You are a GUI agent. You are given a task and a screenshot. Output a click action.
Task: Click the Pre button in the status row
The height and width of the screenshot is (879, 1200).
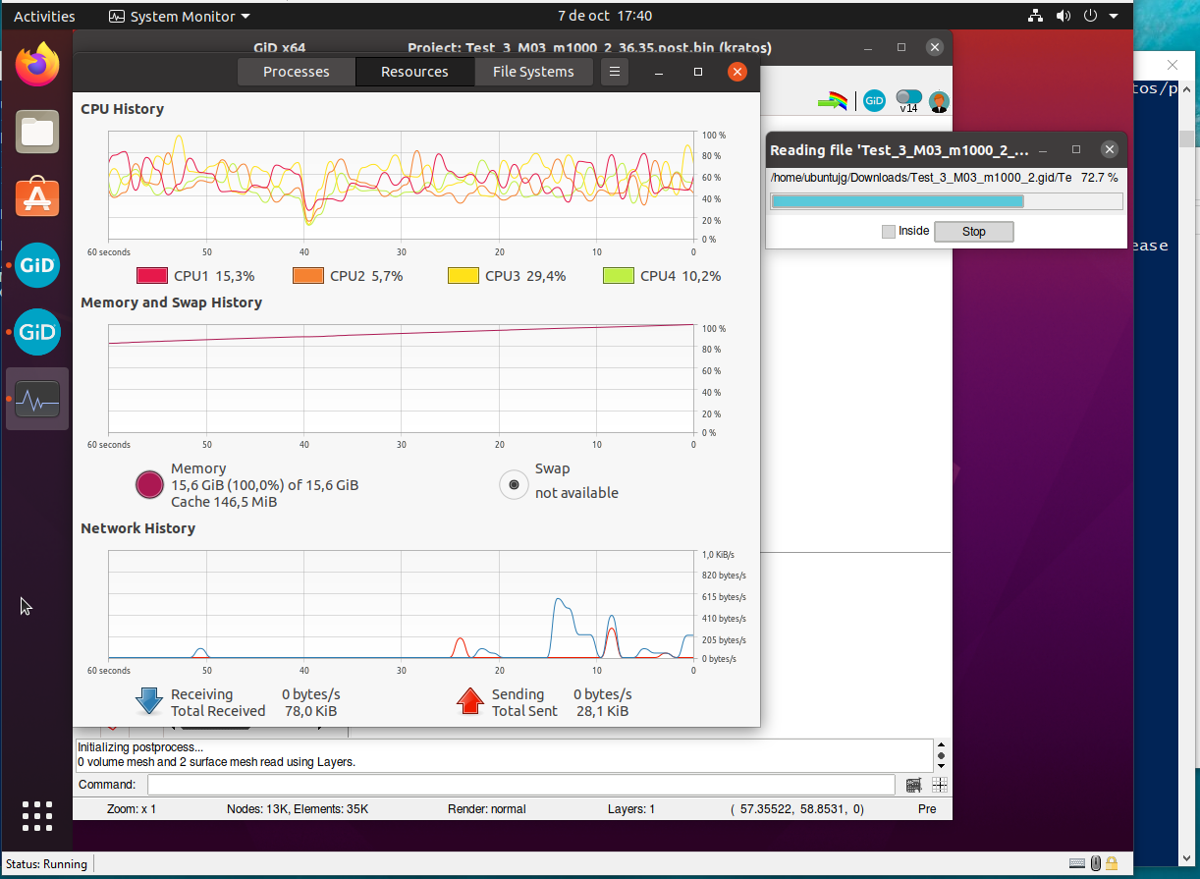927,808
